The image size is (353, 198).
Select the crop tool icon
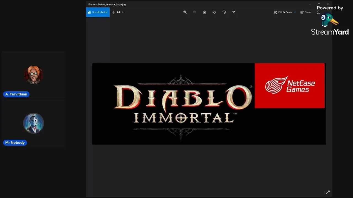[x=234, y=12]
